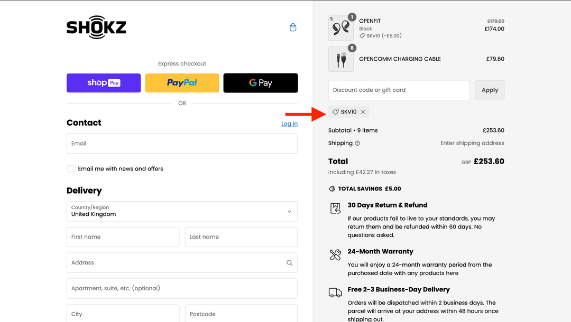Pay with Shop Pay express checkout

tap(104, 83)
